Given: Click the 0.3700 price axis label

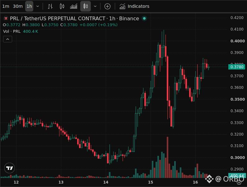Looking at the screenshot, I should click(237, 76).
